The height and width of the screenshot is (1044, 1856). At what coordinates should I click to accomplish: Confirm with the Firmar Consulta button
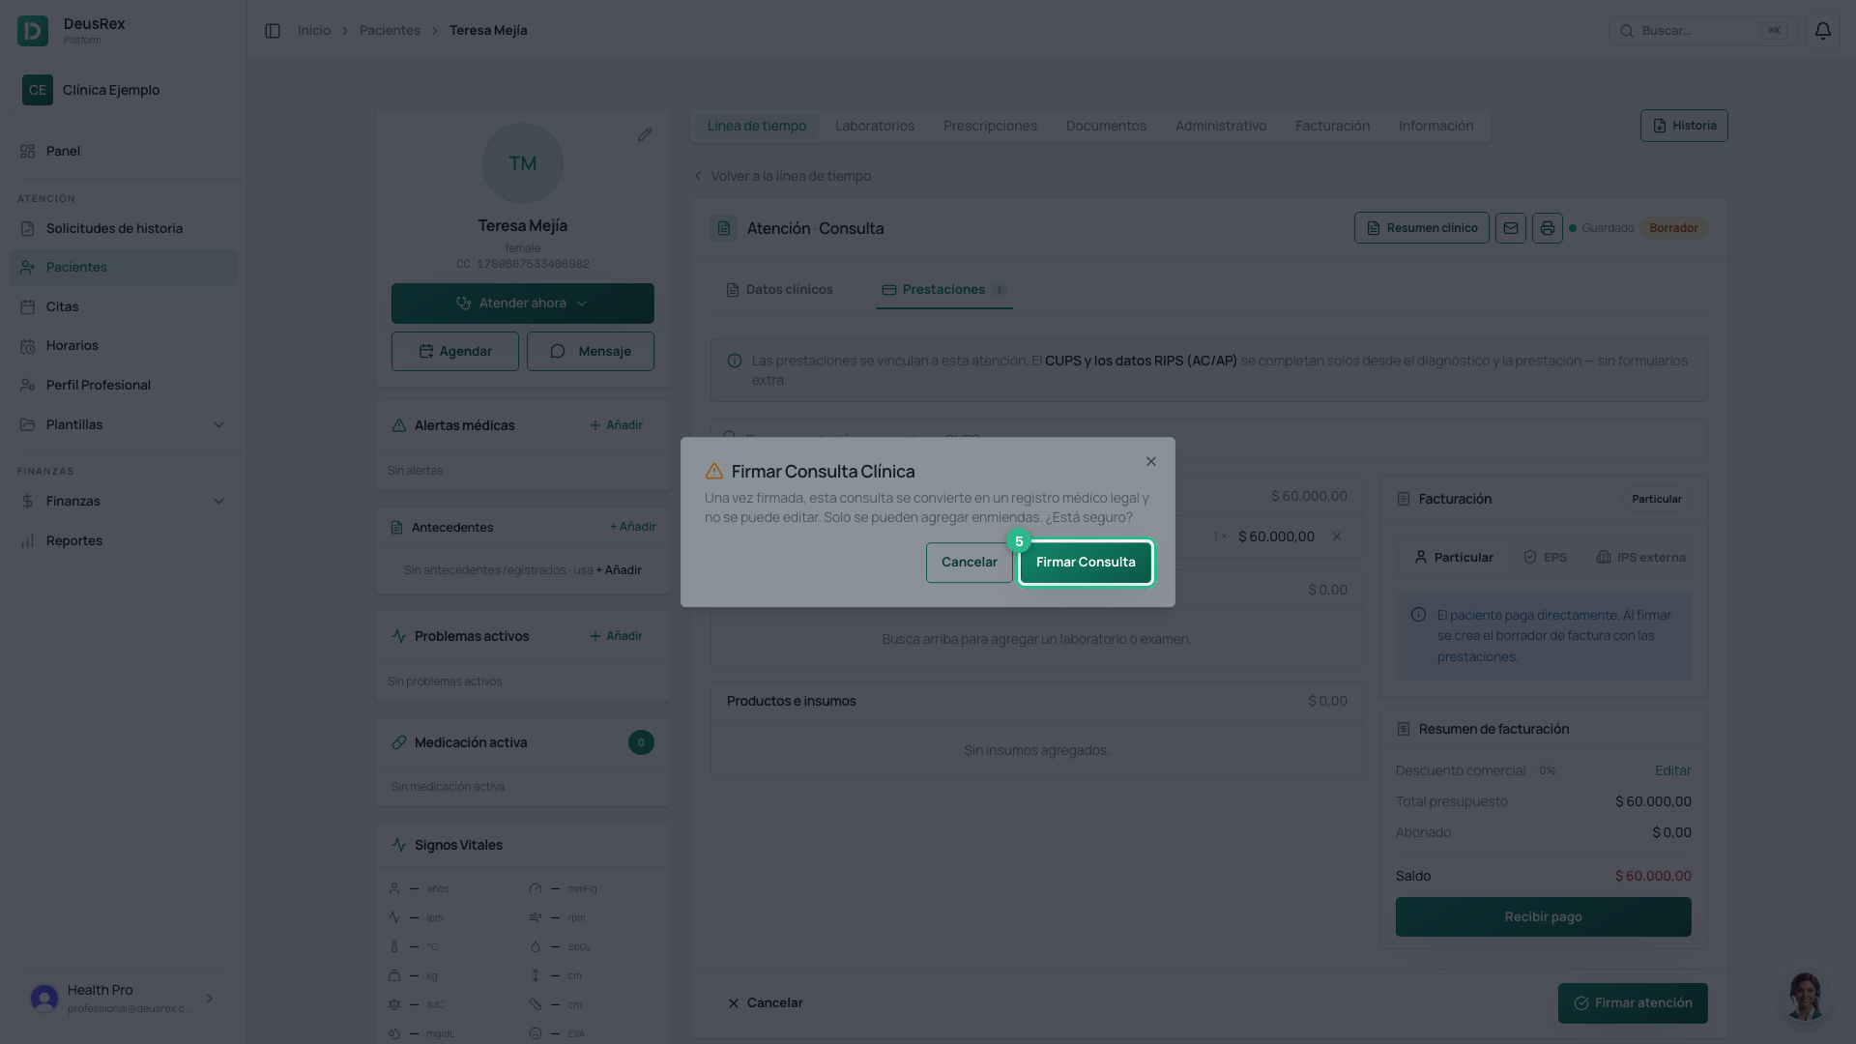point(1086,563)
